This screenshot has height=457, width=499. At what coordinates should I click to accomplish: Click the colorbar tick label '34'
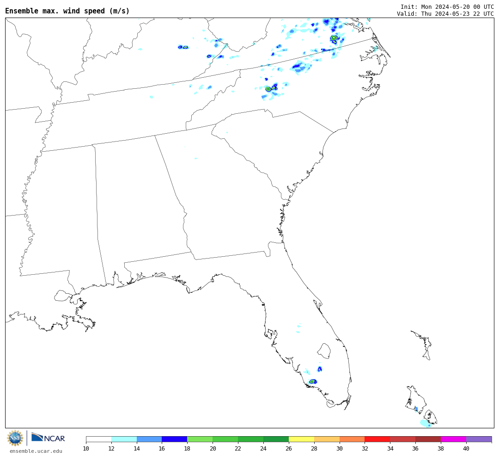(390, 449)
